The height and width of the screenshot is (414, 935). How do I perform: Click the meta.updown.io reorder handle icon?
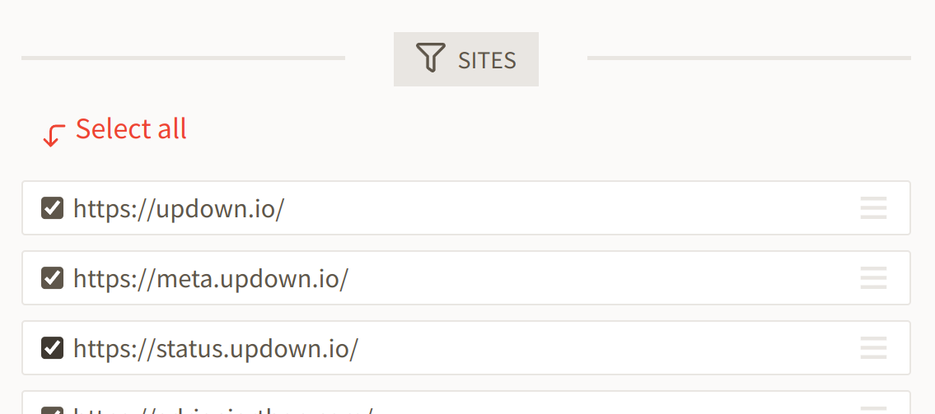[x=873, y=278]
